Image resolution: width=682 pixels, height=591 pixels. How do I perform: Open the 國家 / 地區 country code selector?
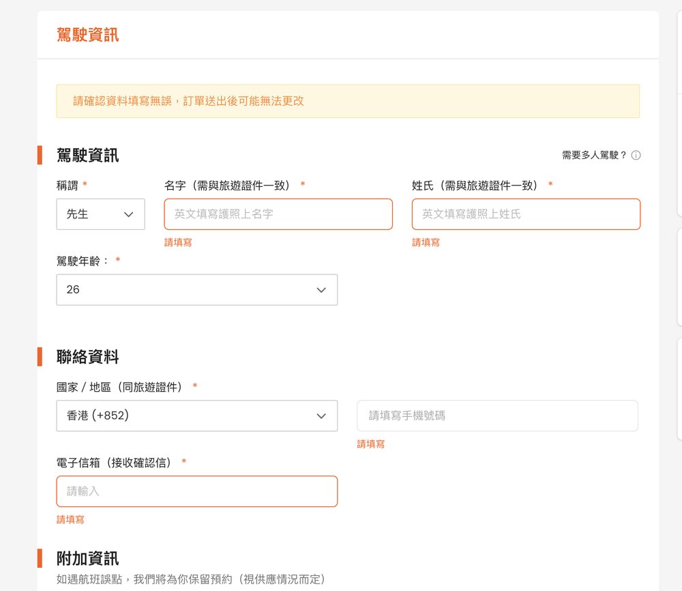(196, 416)
